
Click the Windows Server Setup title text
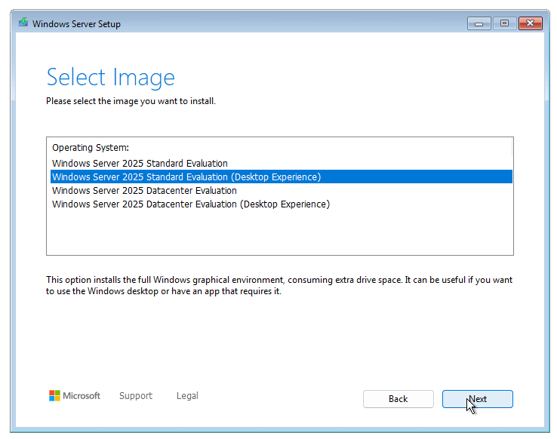[76, 24]
